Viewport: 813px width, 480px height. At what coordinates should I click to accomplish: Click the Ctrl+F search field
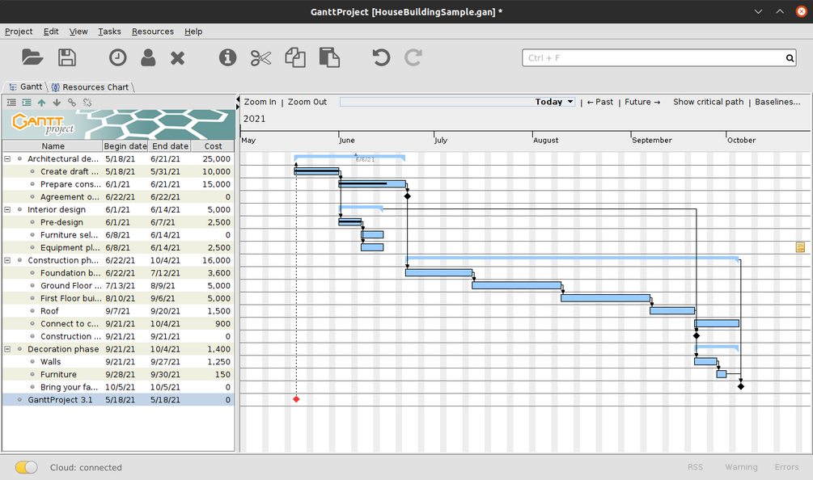pos(654,58)
